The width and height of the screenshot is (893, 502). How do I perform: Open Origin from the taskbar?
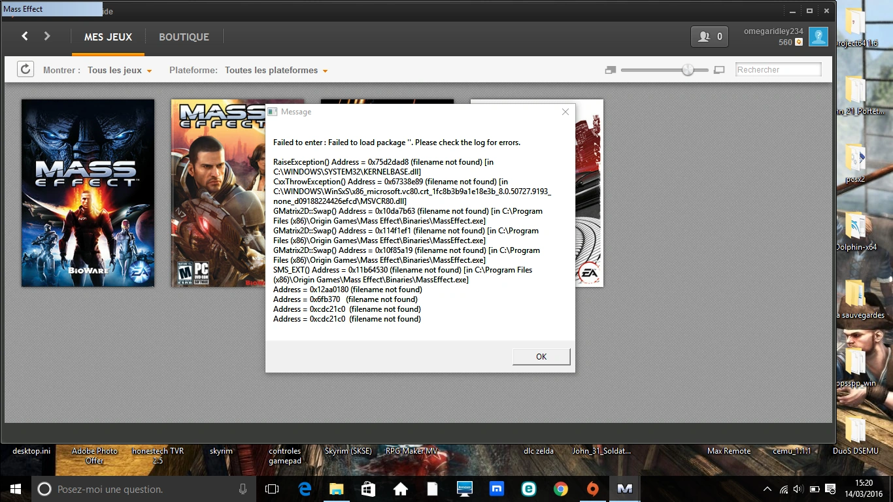[x=592, y=489]
